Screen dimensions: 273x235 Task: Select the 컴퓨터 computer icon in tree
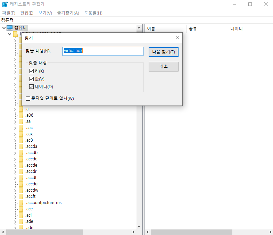[10, 27]
